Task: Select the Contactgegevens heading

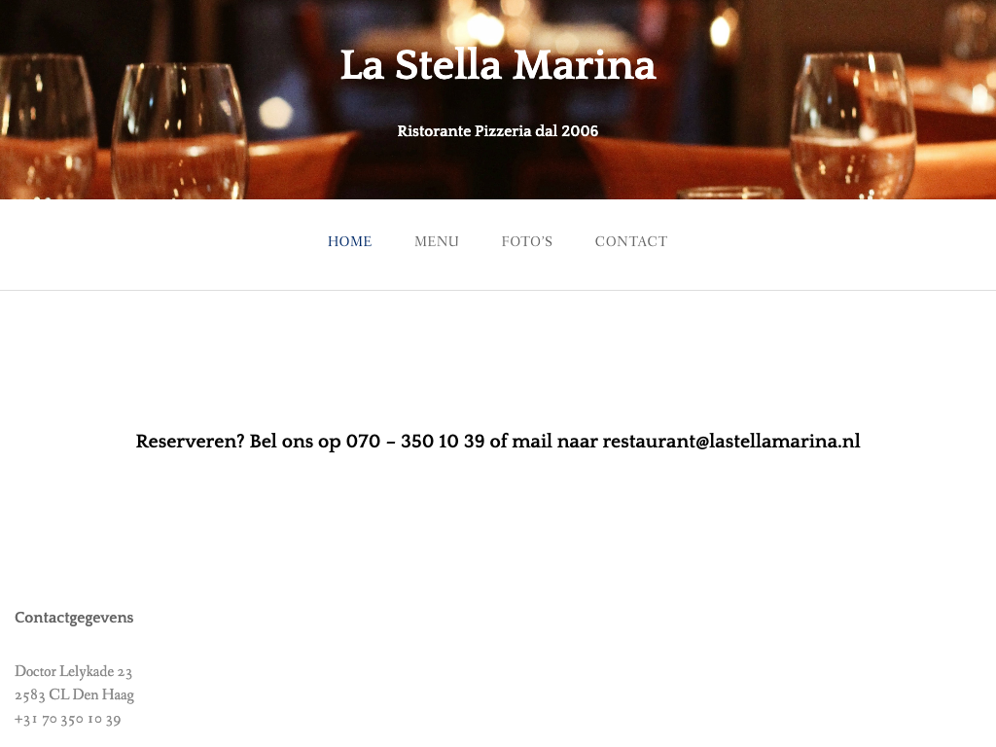Action: click(74, 618)
